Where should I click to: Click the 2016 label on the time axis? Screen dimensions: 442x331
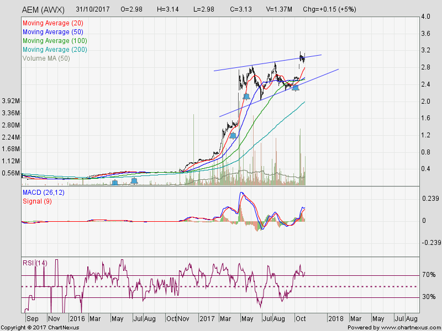[x=77, y=319]
